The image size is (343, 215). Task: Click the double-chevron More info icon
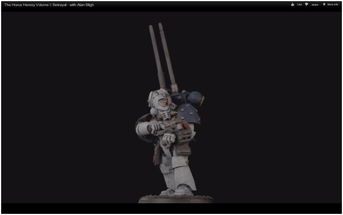point(324,5)
